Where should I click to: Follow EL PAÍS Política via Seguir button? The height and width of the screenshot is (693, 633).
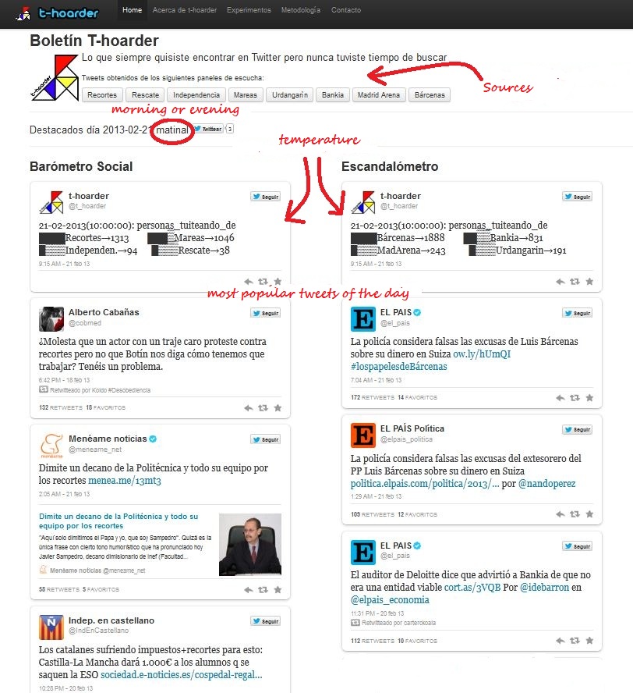(577, 429)
